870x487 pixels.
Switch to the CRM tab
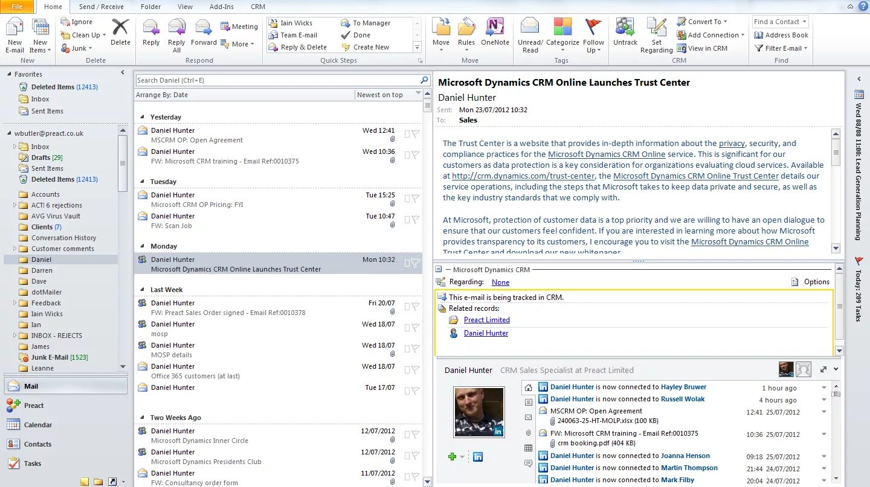[x=257, y=7]
